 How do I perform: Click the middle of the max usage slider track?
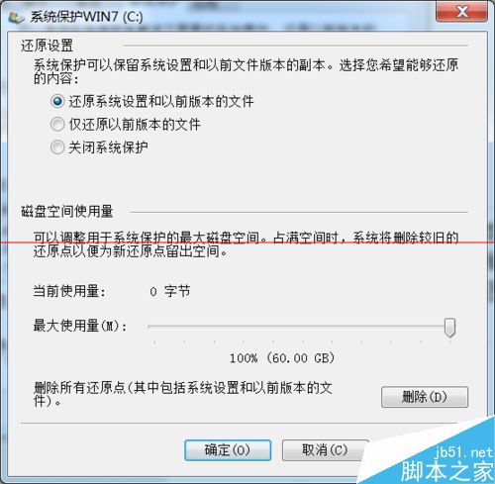[x=299, y=327]
